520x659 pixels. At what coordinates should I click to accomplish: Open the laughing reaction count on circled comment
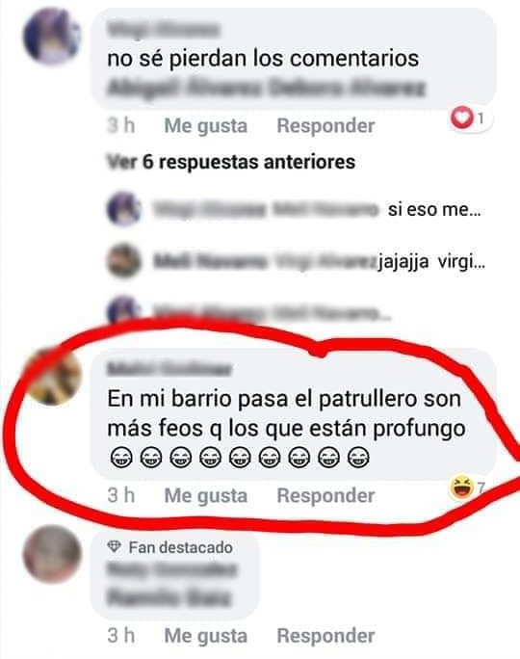[x=467, y=488]
